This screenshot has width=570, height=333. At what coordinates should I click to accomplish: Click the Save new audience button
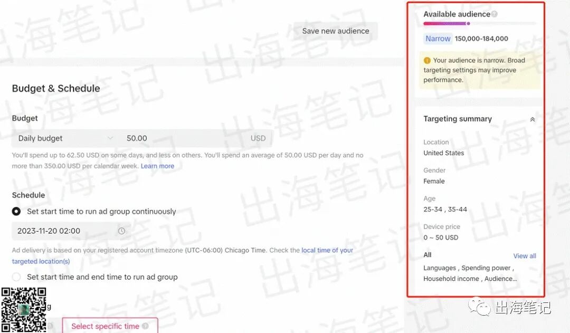coord(335,31)
